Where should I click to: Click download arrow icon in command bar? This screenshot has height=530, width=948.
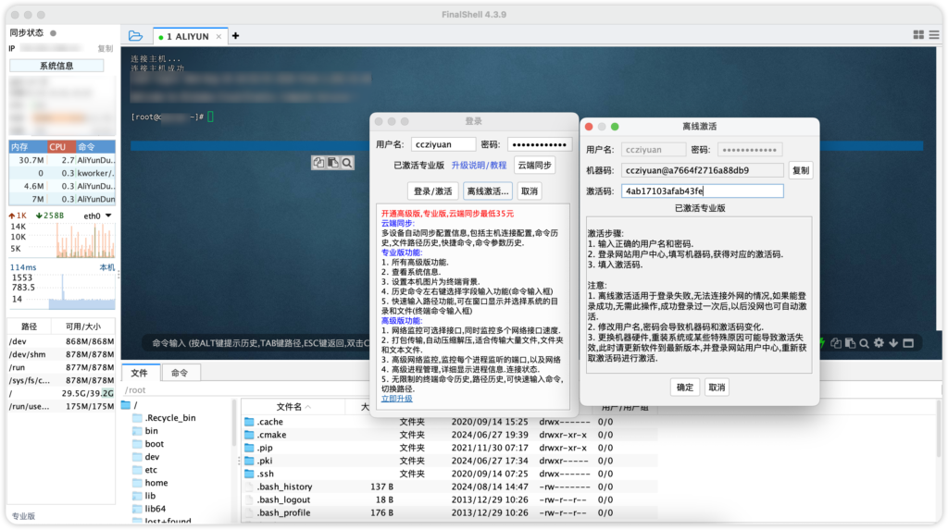[x=893, y=342]
